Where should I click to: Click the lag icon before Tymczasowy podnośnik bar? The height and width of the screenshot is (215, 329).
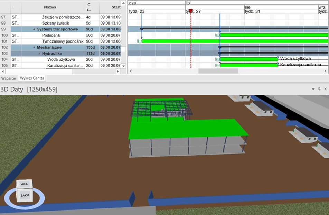point(139,41)
